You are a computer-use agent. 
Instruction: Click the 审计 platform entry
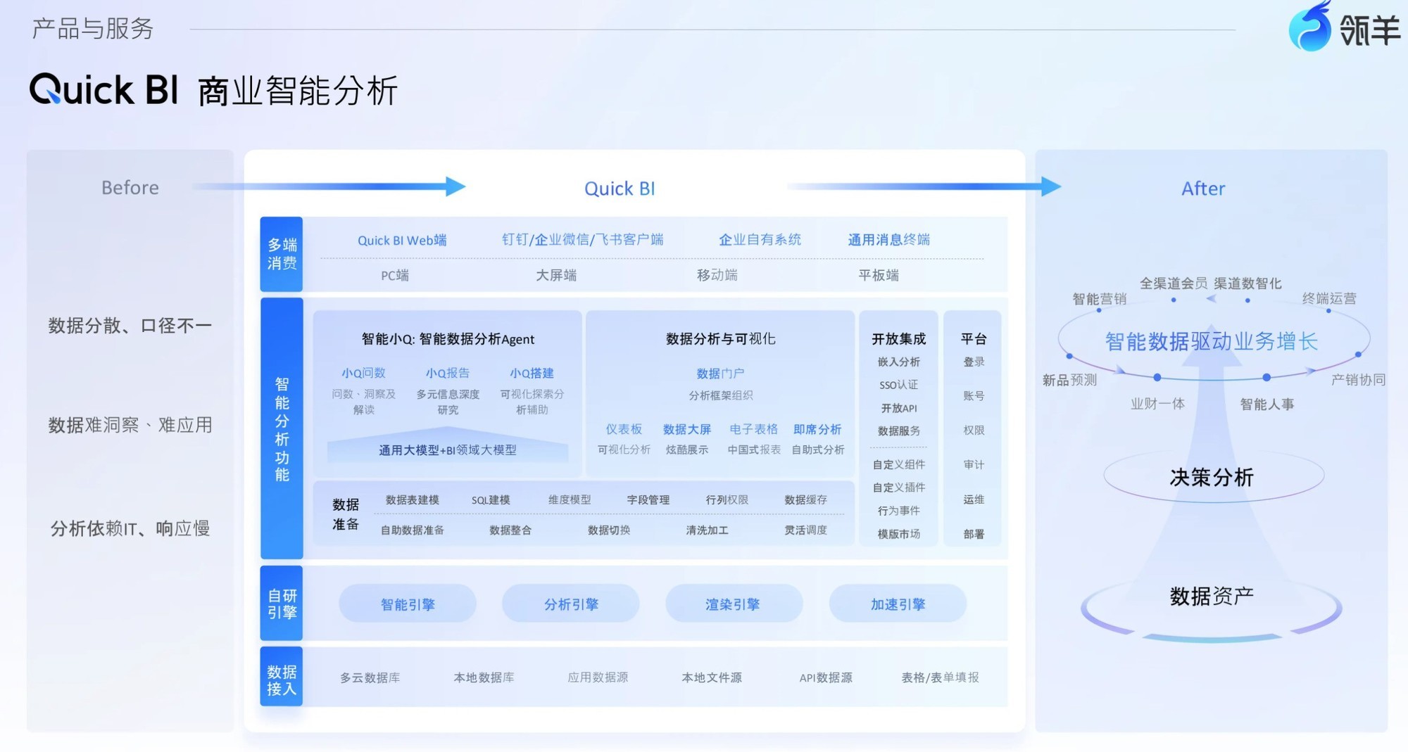pyautogui.click(x=974, y=464)
